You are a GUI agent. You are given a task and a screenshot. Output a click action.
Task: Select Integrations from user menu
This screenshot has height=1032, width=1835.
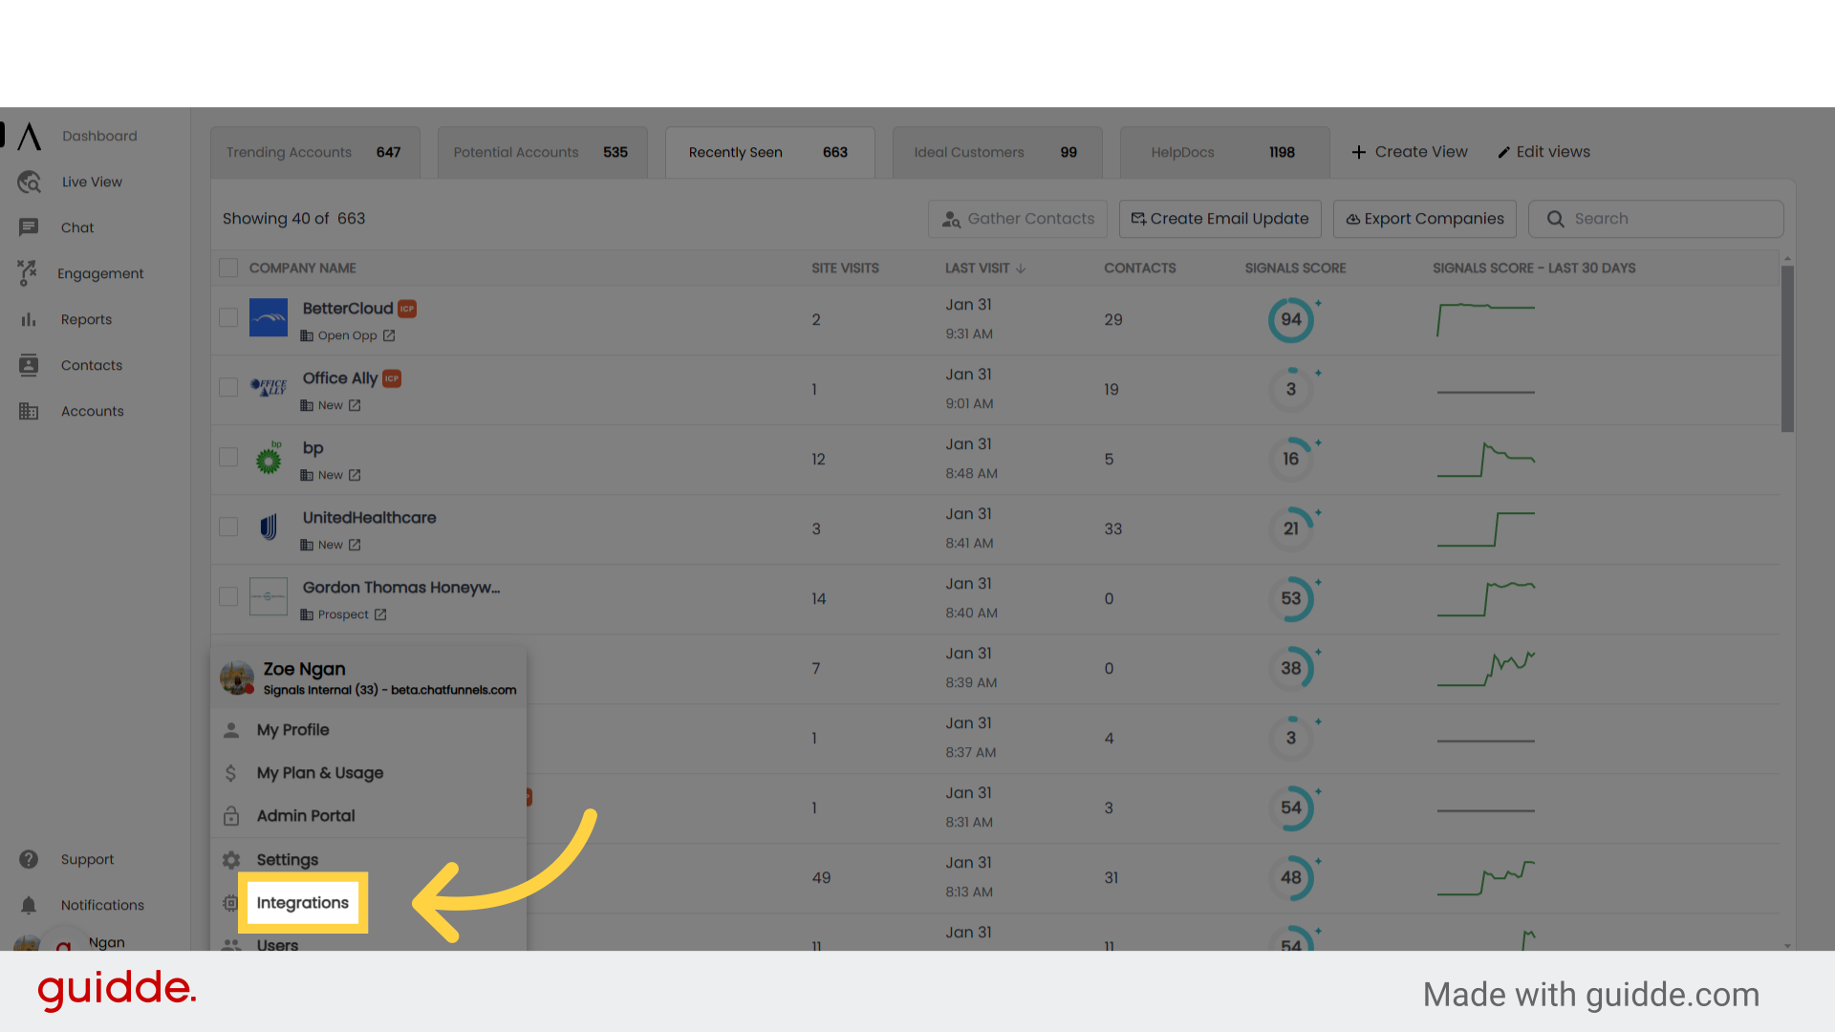click(x=303, y=903)
